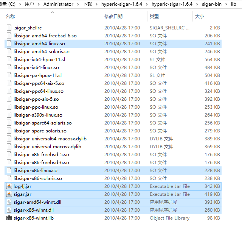Click the 98 KB size cell
The height and width of the screenshot is (226, 242).
214,218
